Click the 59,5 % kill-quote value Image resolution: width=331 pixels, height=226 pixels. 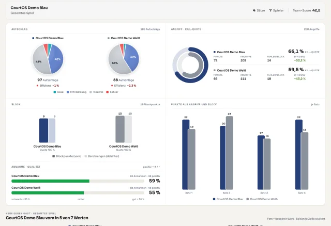click(x=296, y=70)
